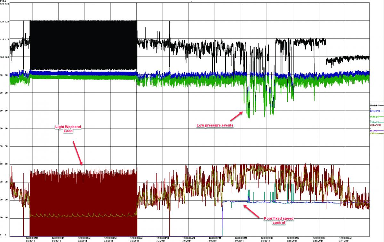Click the 12:00:00PM 3/10/2011 time label

coord(320,239)
